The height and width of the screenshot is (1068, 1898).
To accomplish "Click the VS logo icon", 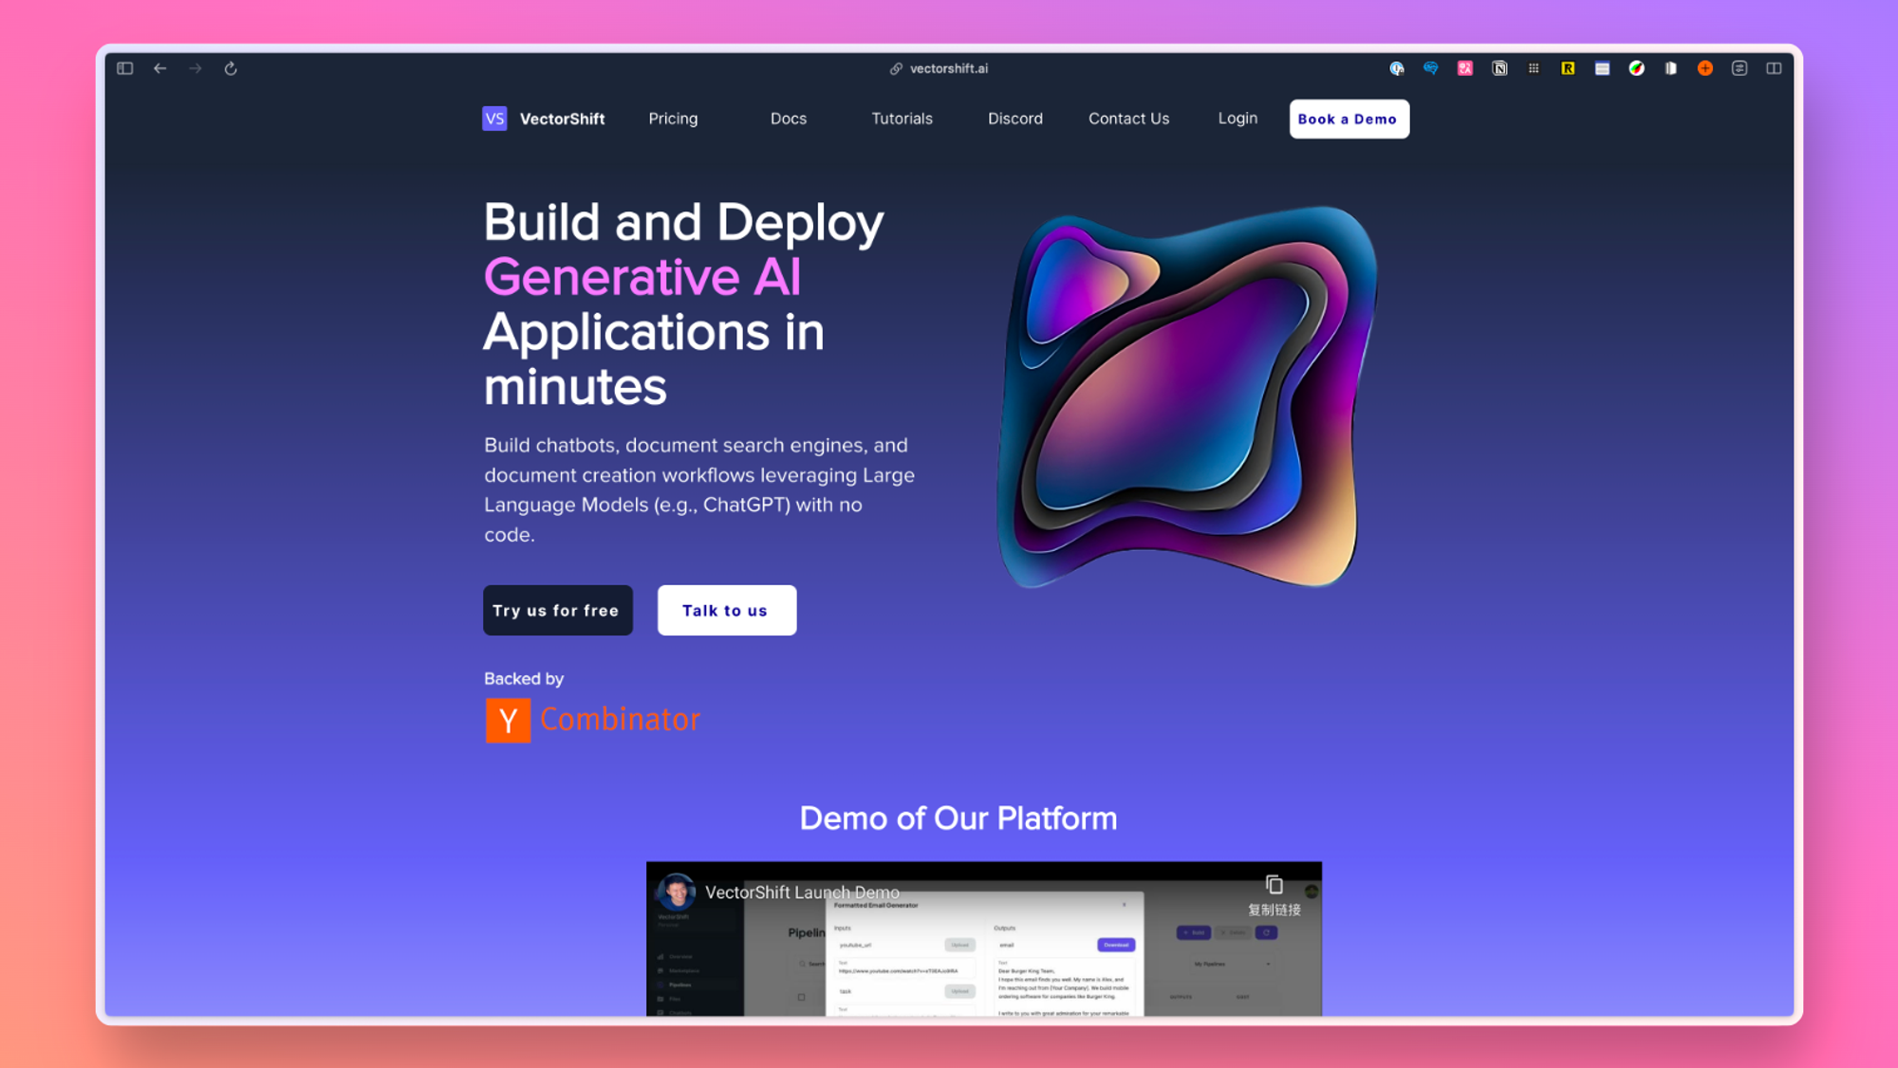I will point(494,119).
